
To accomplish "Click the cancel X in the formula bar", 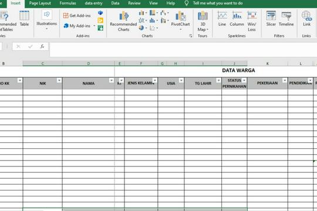I will pos(18,46).
